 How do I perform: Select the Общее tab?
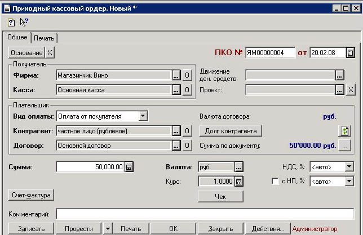17,37
